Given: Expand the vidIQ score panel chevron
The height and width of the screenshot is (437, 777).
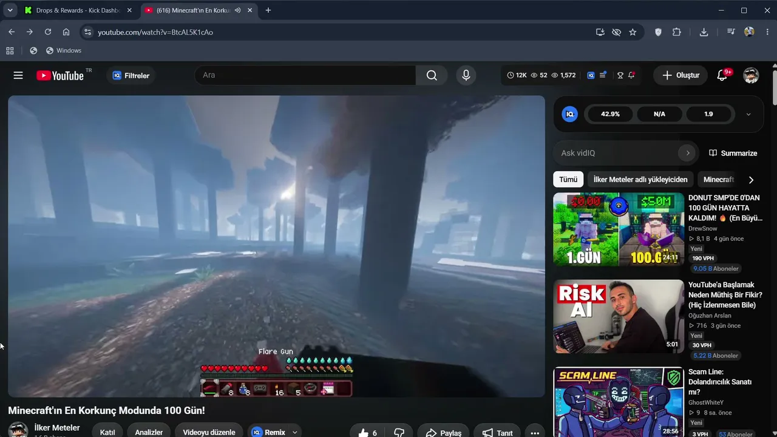Looking at the screenshot, I should tap(748, 114).
